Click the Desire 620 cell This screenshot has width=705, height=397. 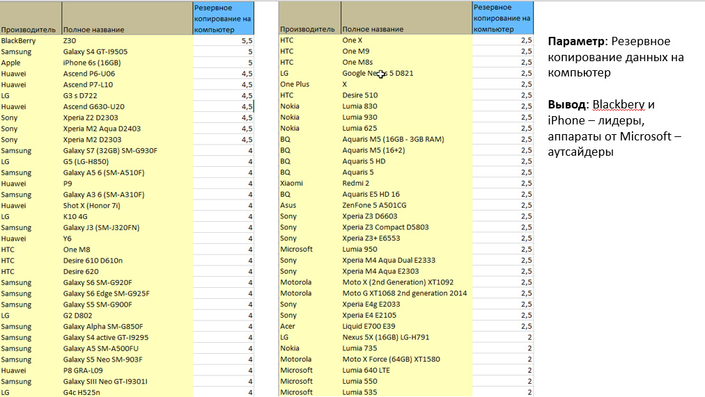coord(127,271)
